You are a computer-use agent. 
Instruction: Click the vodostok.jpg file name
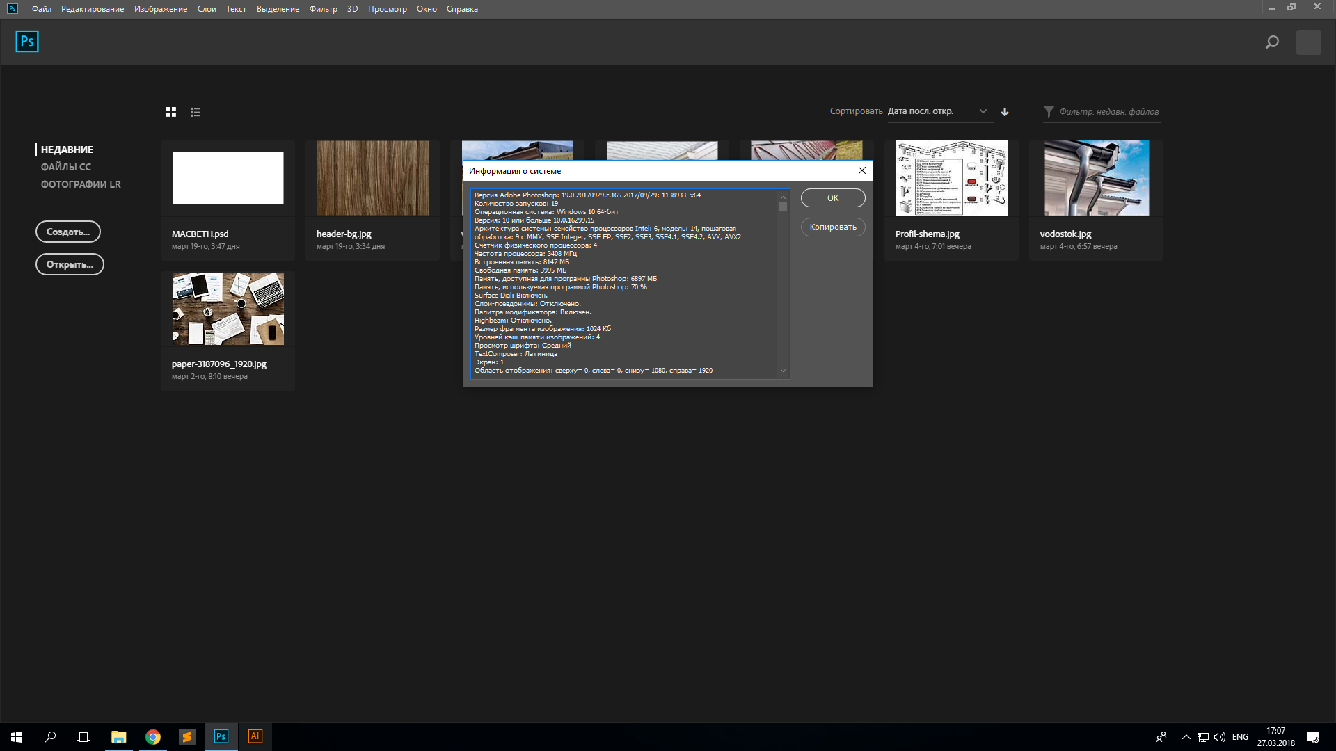(x=1066, y=234)
